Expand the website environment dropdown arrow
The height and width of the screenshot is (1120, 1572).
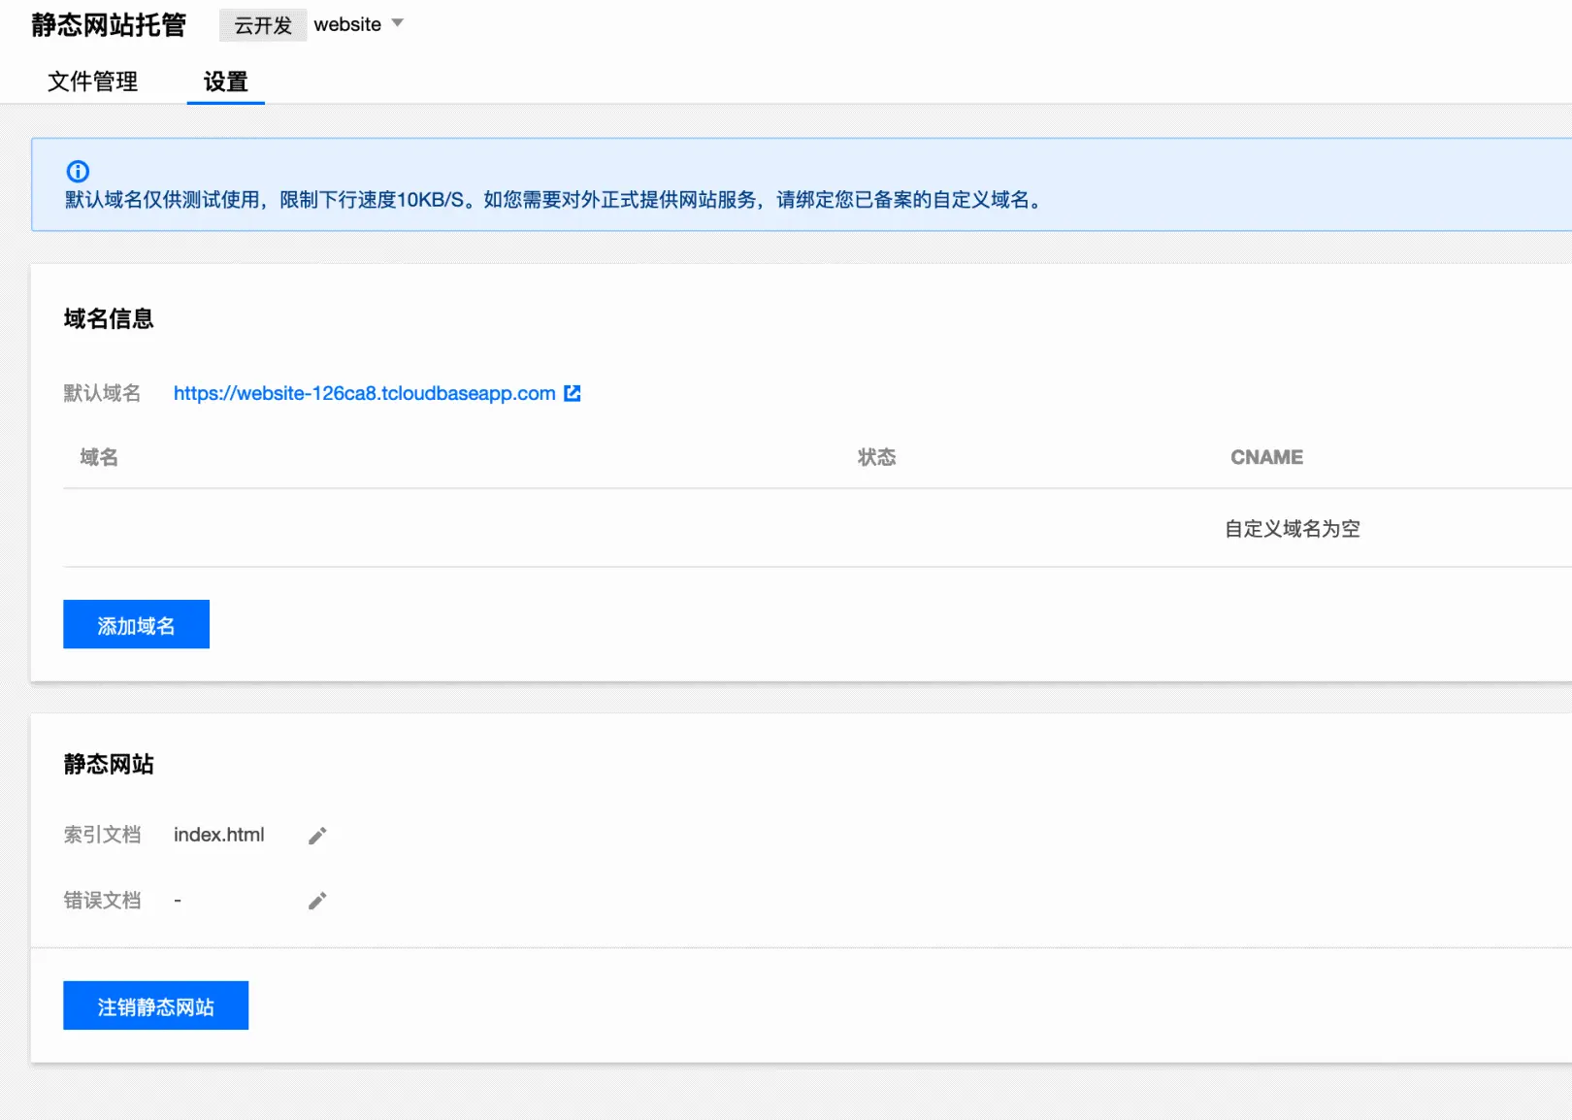coord(397,23)
